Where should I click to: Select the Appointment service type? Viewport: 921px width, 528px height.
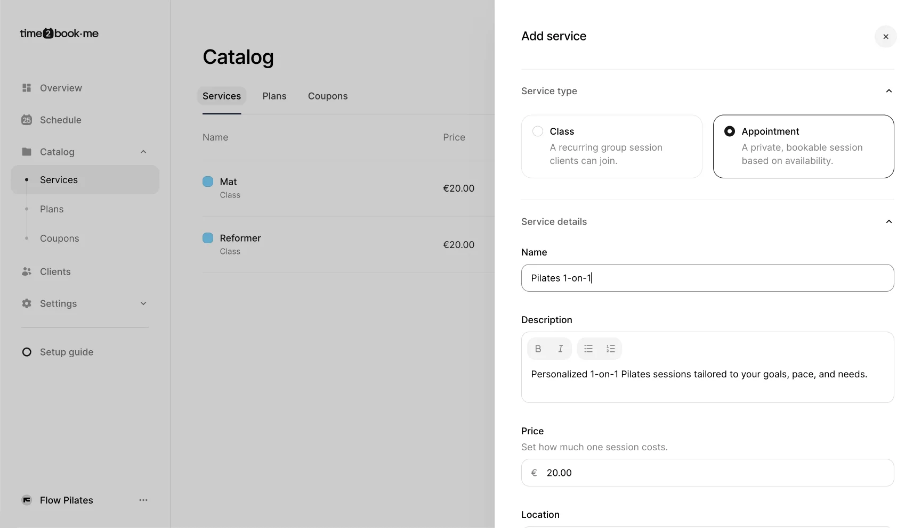803,146
